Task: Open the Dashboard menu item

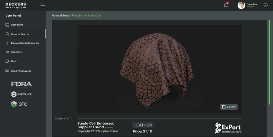Action: tap(17, 25)
